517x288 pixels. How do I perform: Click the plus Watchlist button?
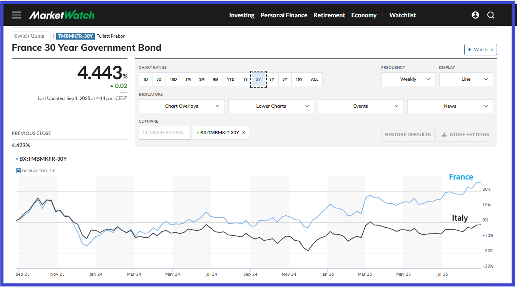click(480, 50)
